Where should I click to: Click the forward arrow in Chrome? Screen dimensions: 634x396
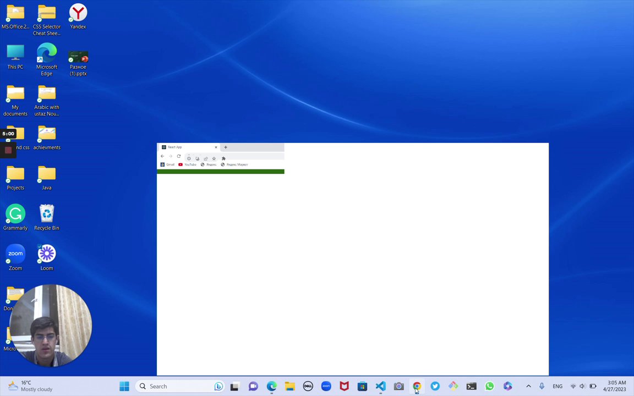click(x=170, y=156)
